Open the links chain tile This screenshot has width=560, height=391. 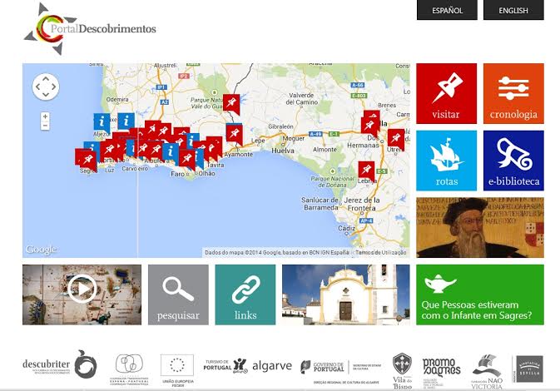(x=245, y=294)
